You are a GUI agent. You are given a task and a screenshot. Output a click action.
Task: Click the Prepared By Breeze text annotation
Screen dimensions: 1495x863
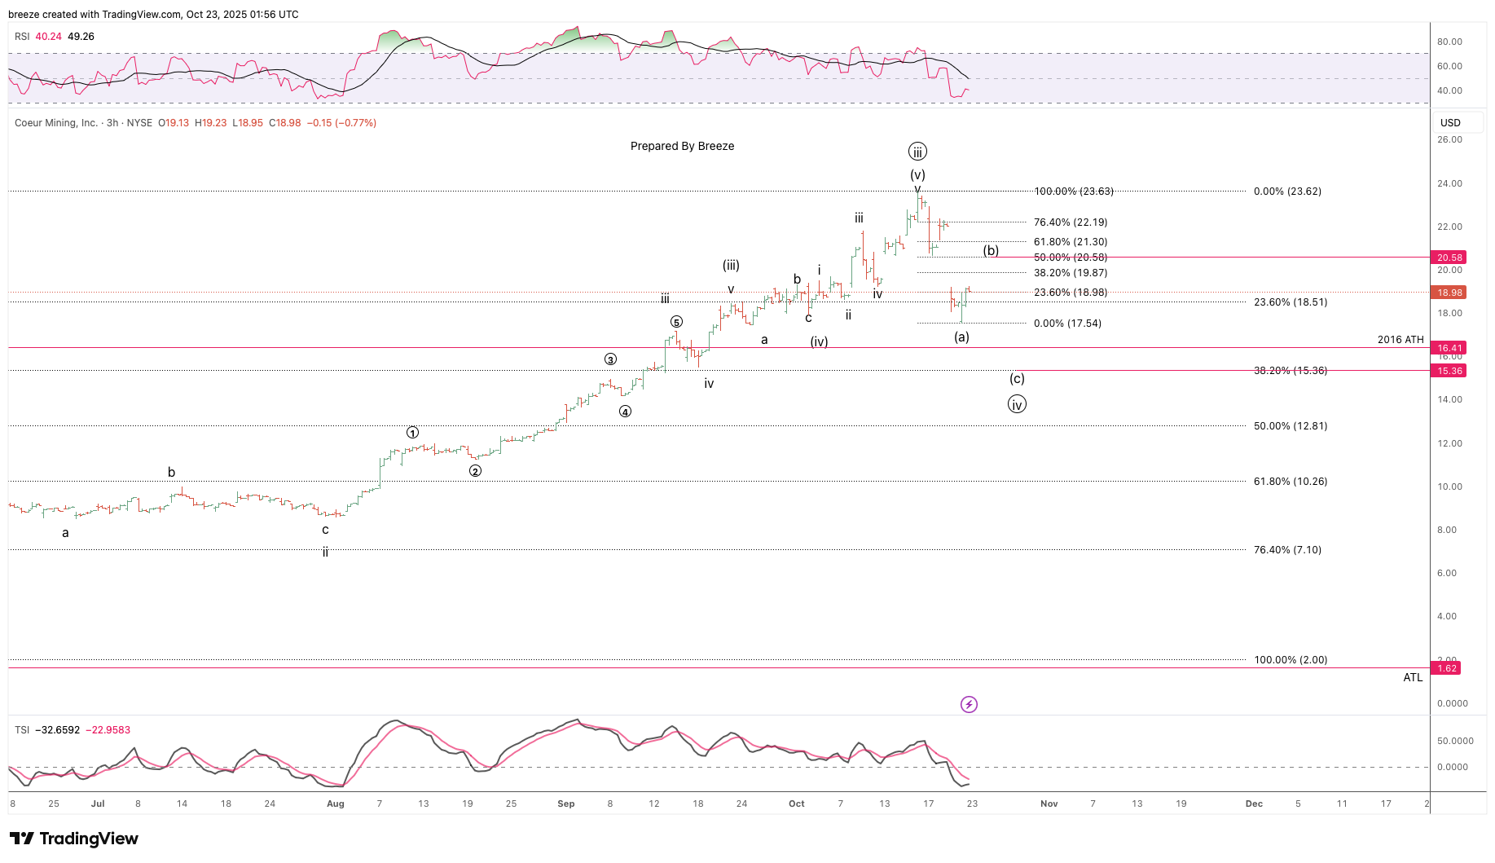(x=682, y=146)
